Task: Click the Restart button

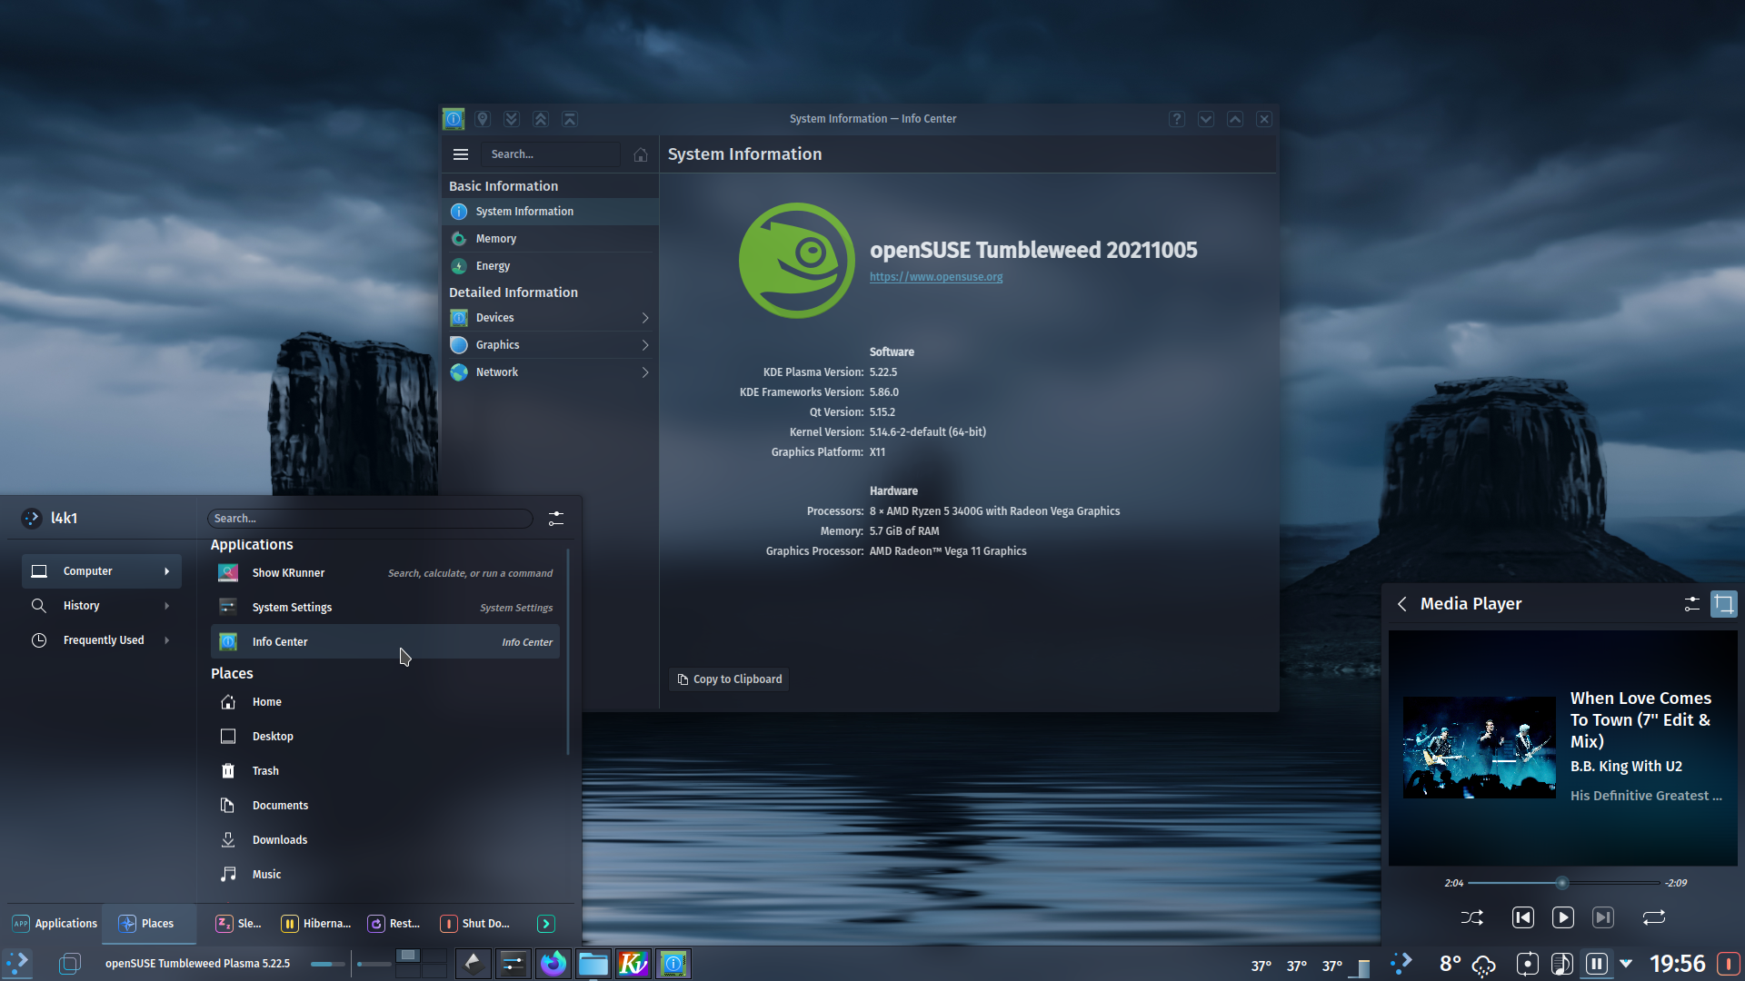Action: (x=394, y=924)
